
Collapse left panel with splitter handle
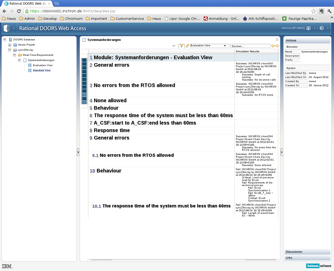[x=78, y=152]
